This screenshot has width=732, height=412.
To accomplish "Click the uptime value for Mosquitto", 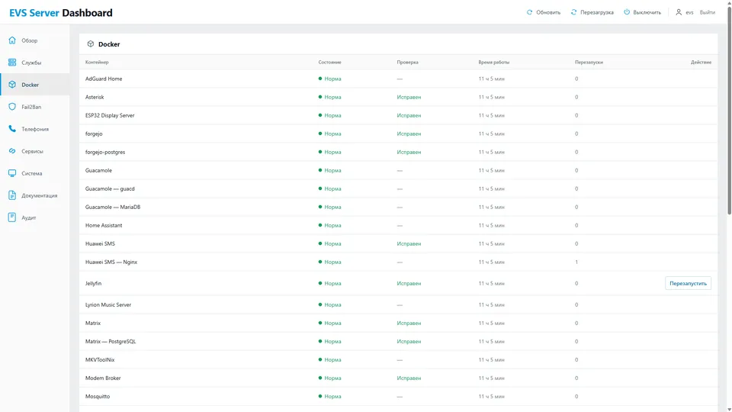I will click(492, 397).
